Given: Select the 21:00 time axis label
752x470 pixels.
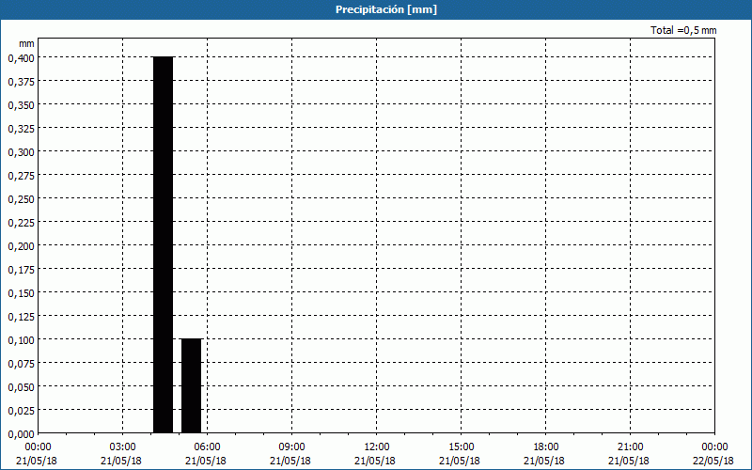Looking at the screenshot, I should pyautogui.click(x=630, y=446).
